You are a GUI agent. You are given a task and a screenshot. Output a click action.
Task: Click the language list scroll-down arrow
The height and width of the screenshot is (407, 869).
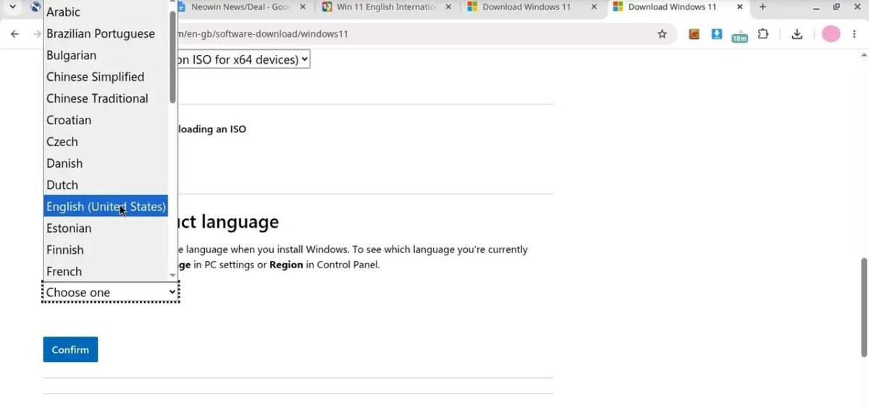(x=172, y=275)
